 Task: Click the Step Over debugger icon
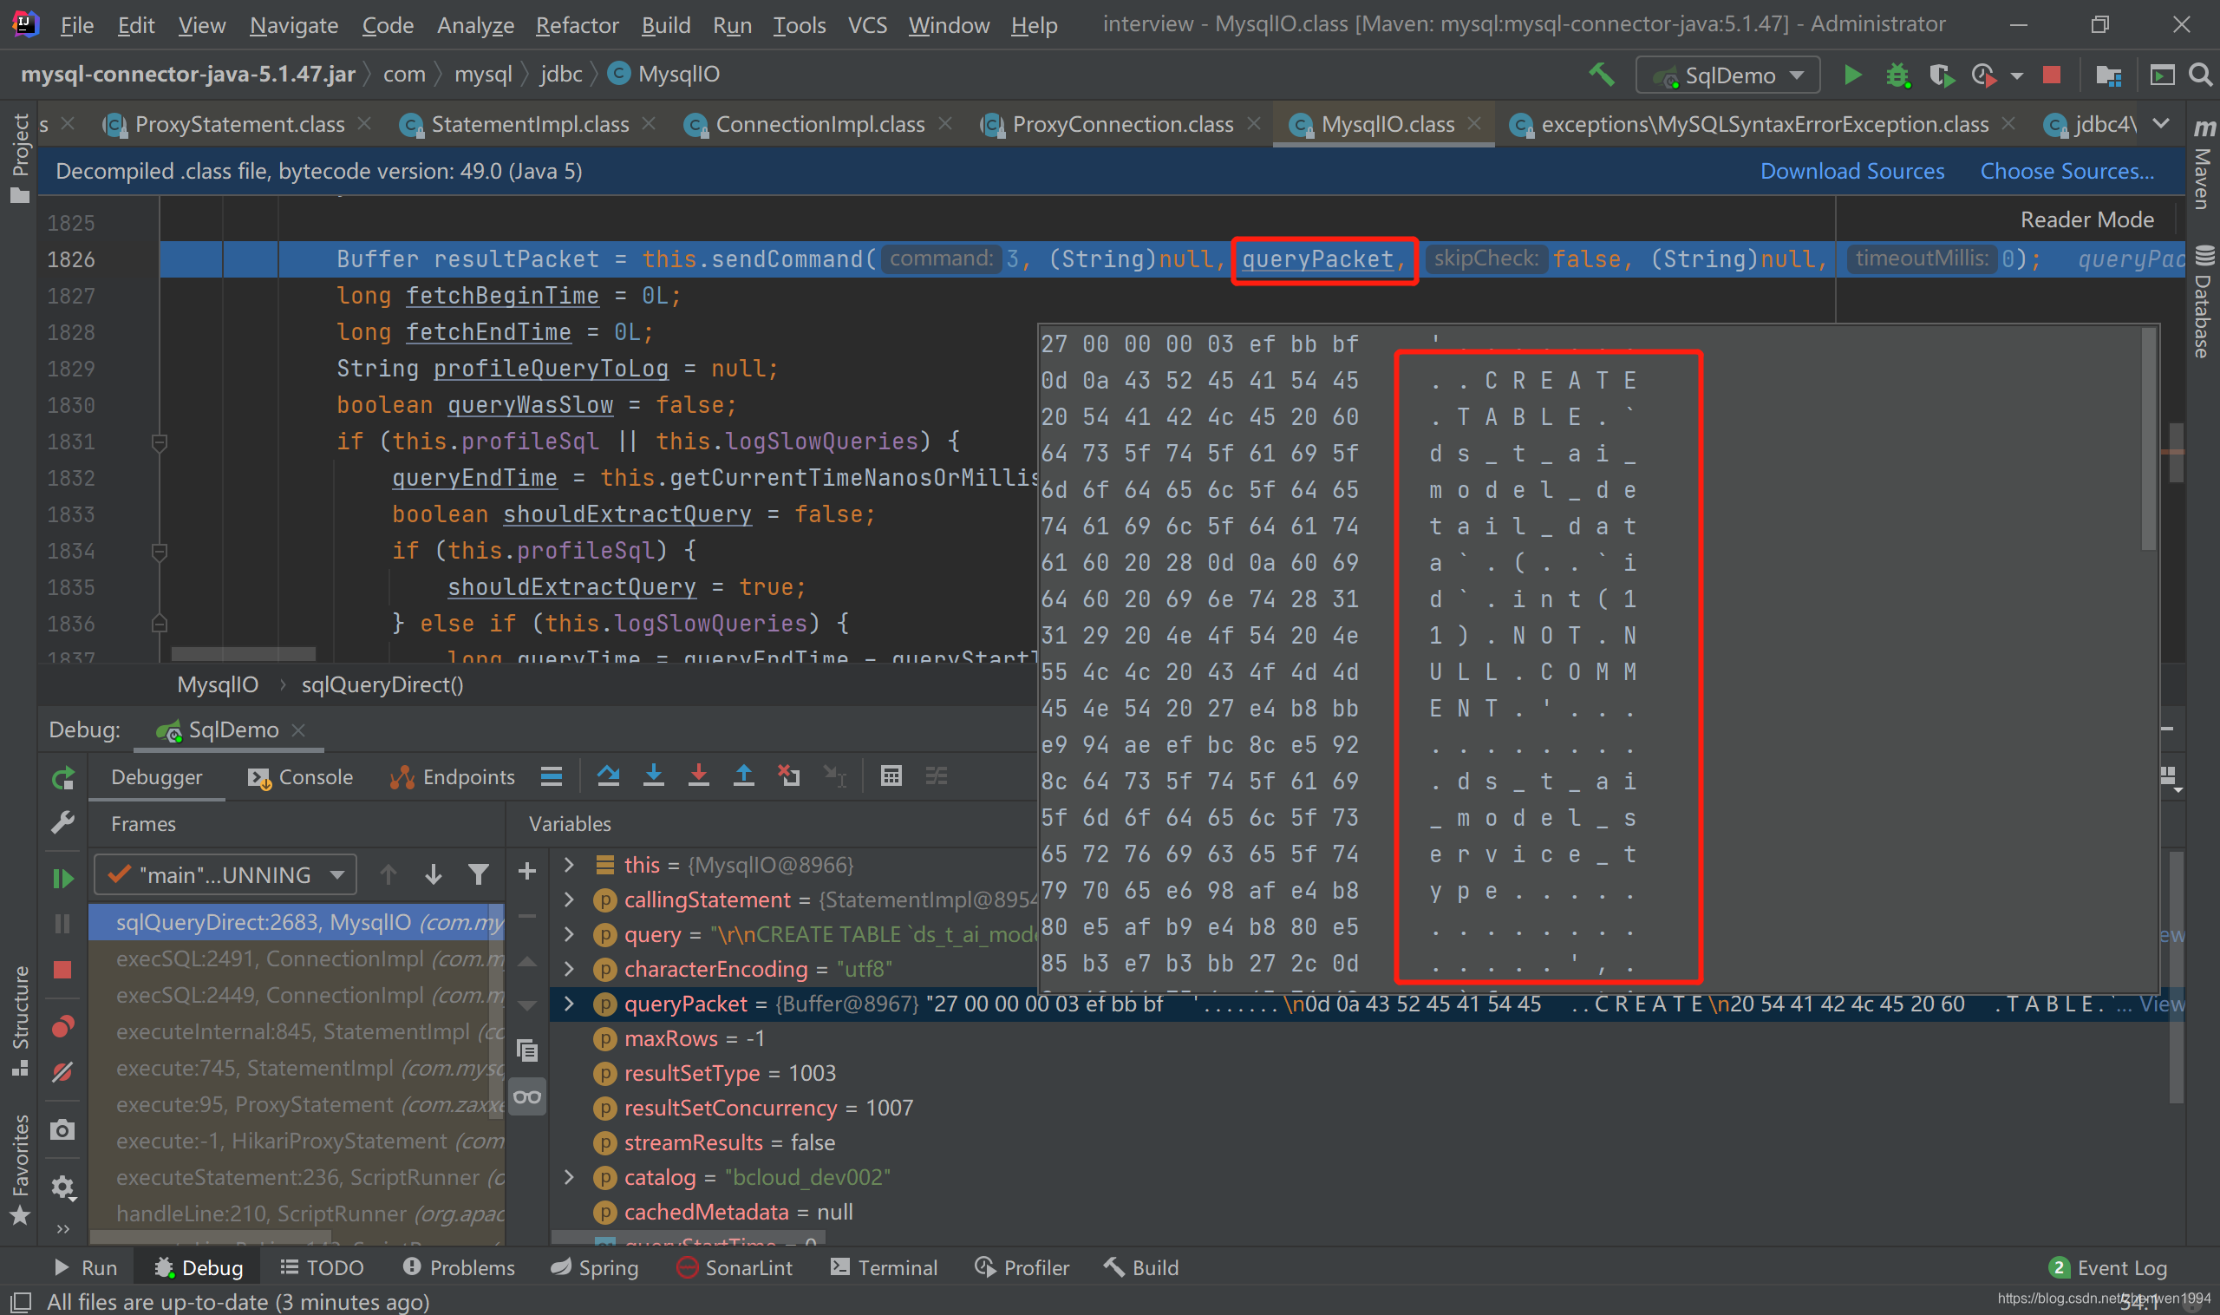pyautogui.click(x=608, y=776)
